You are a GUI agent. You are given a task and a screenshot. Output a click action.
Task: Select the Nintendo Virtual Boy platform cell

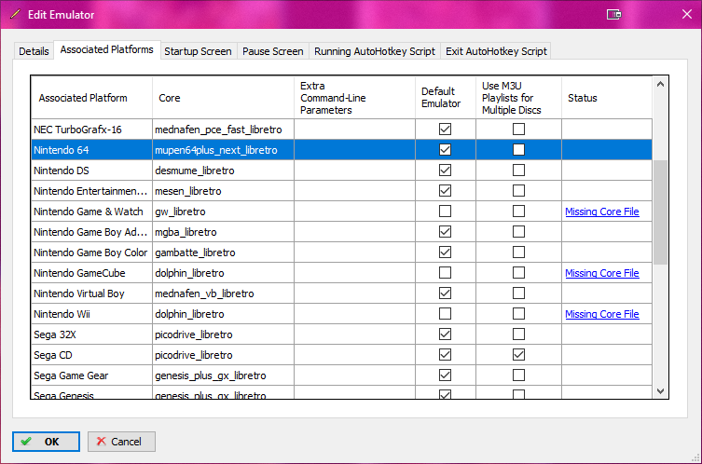(91, 294)
